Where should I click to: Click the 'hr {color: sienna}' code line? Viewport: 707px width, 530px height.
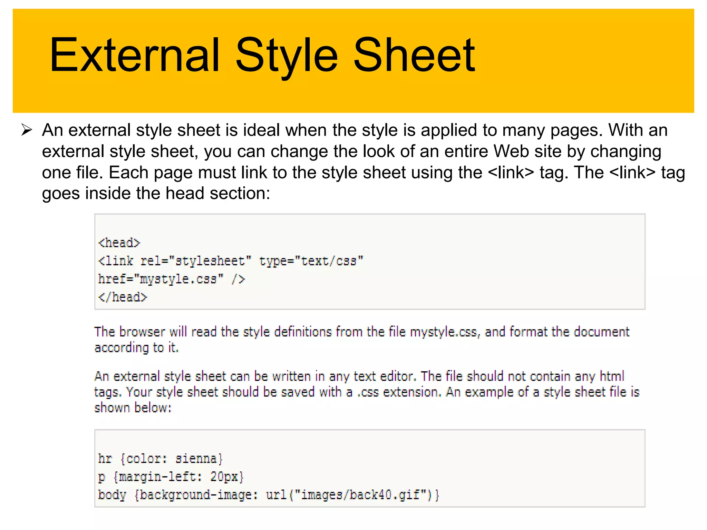click(x=161, y=459)
